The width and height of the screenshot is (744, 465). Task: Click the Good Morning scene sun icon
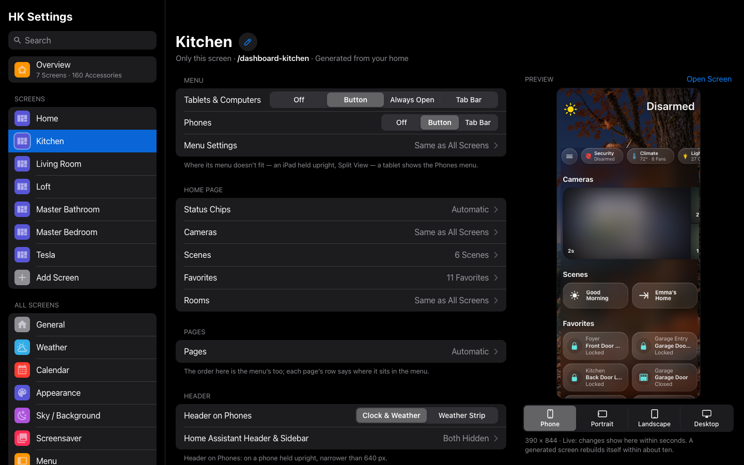575,296
